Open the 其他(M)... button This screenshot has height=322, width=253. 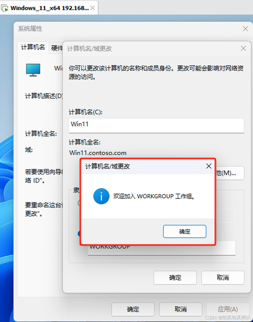(230, 173)
